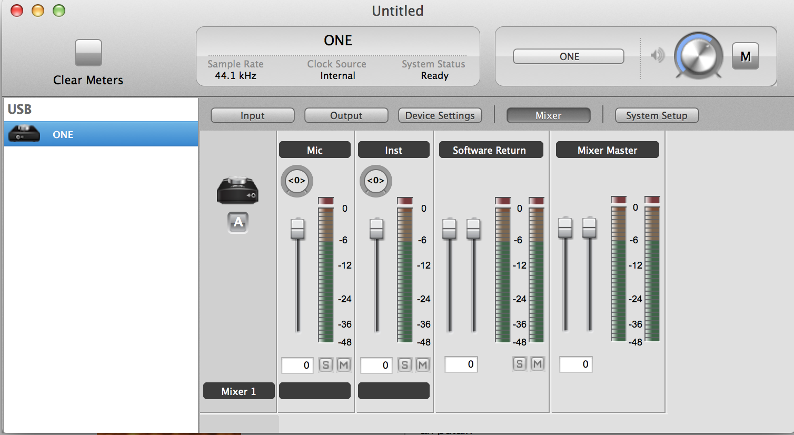Click the speaker volume icon near the master knob
Image resolution: width=794 pixels, height=435 pixels.
[657, 55]
